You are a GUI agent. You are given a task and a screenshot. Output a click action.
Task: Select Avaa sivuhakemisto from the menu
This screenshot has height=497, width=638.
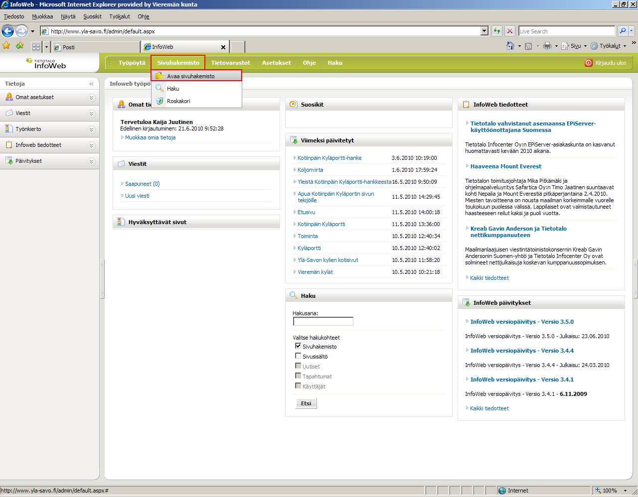tap(196, 76)
